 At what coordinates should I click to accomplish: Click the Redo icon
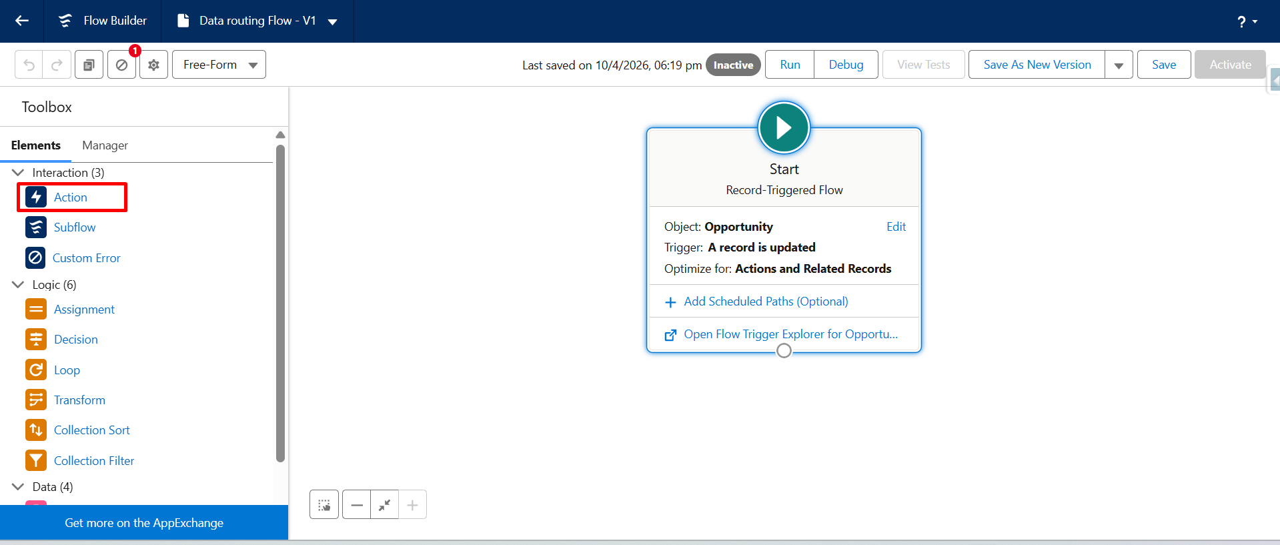coord(57,65)
